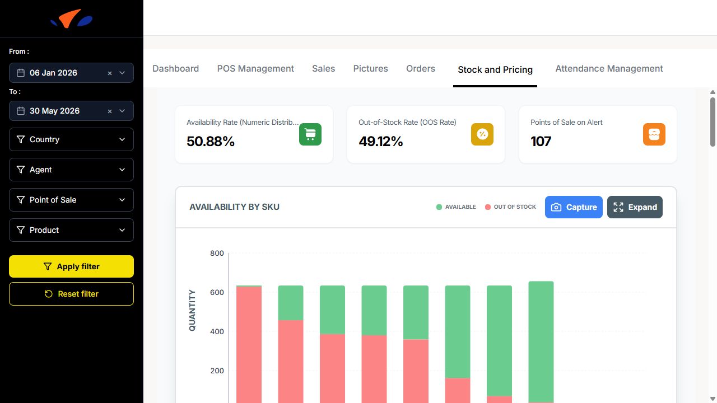
Task: Click the scrollbar up arrow
Action: click(713, 92)
